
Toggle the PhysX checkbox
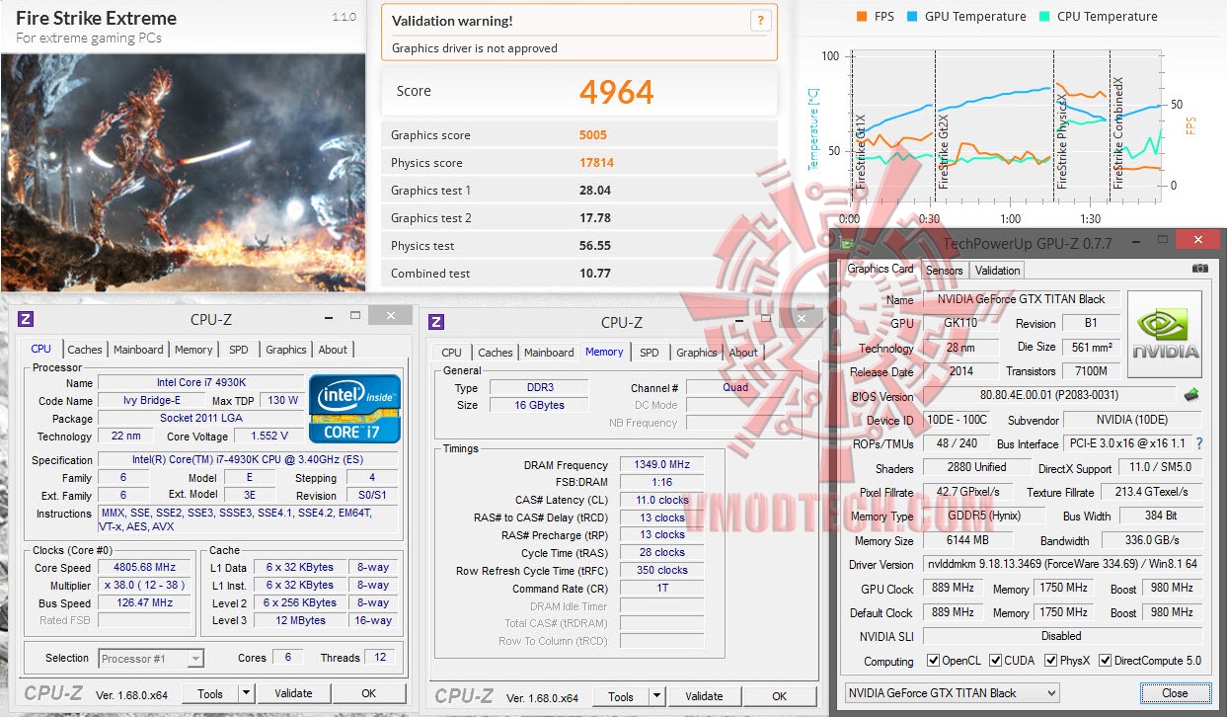(x=1051, y=661)
